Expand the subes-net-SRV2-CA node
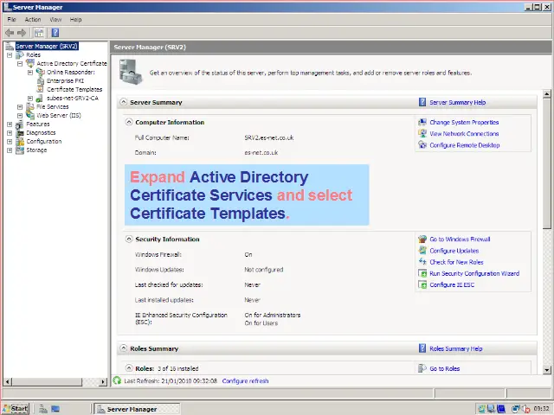The image size is (554, 415). (30, 99)
